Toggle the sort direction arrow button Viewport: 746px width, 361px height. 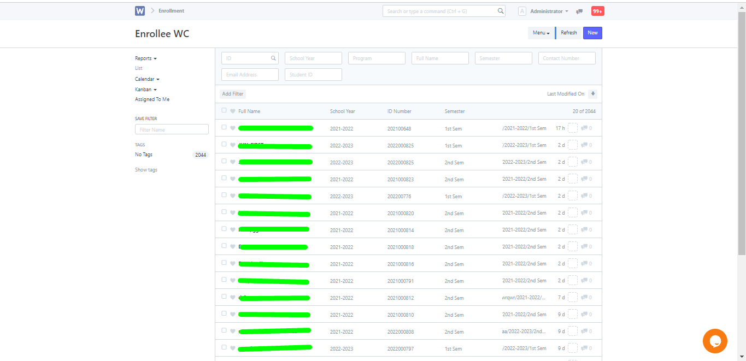pos(592,94)
